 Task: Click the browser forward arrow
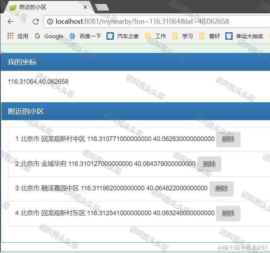click(23, 22)
